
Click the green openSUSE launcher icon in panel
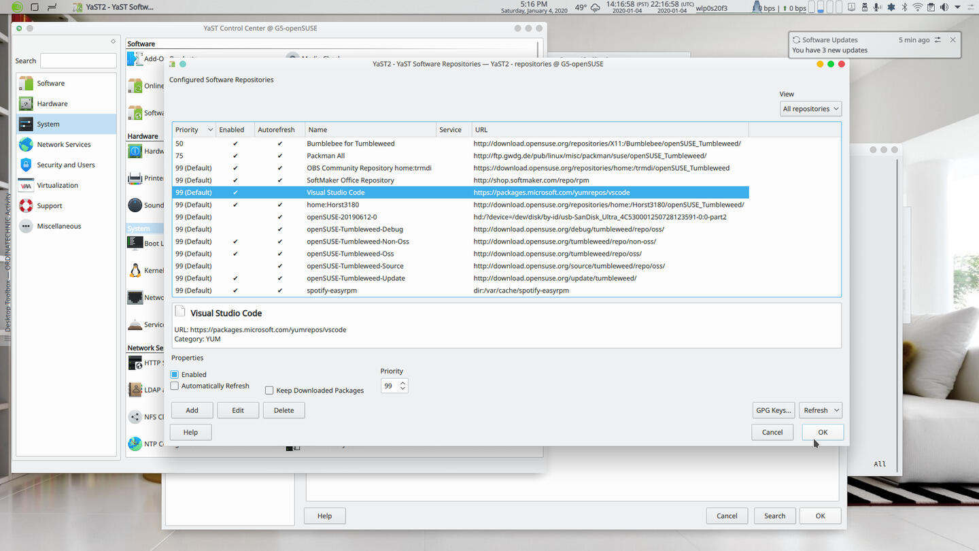point(18,7)
